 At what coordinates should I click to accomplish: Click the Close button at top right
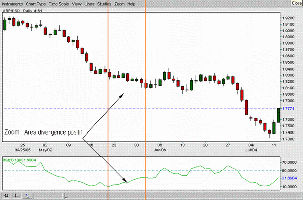pyautogui.click(x=297, y=3)
